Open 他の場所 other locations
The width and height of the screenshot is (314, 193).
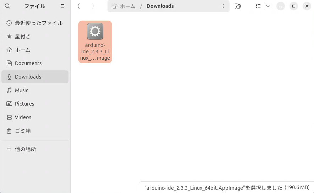35,149
